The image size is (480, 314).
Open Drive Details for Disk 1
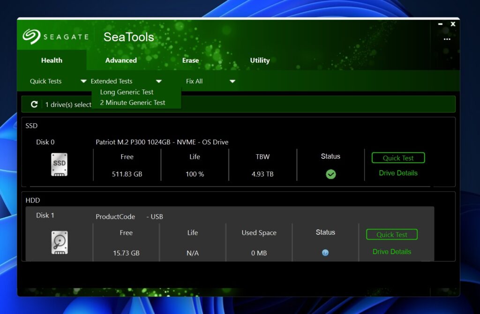click(x=391, y=252)
